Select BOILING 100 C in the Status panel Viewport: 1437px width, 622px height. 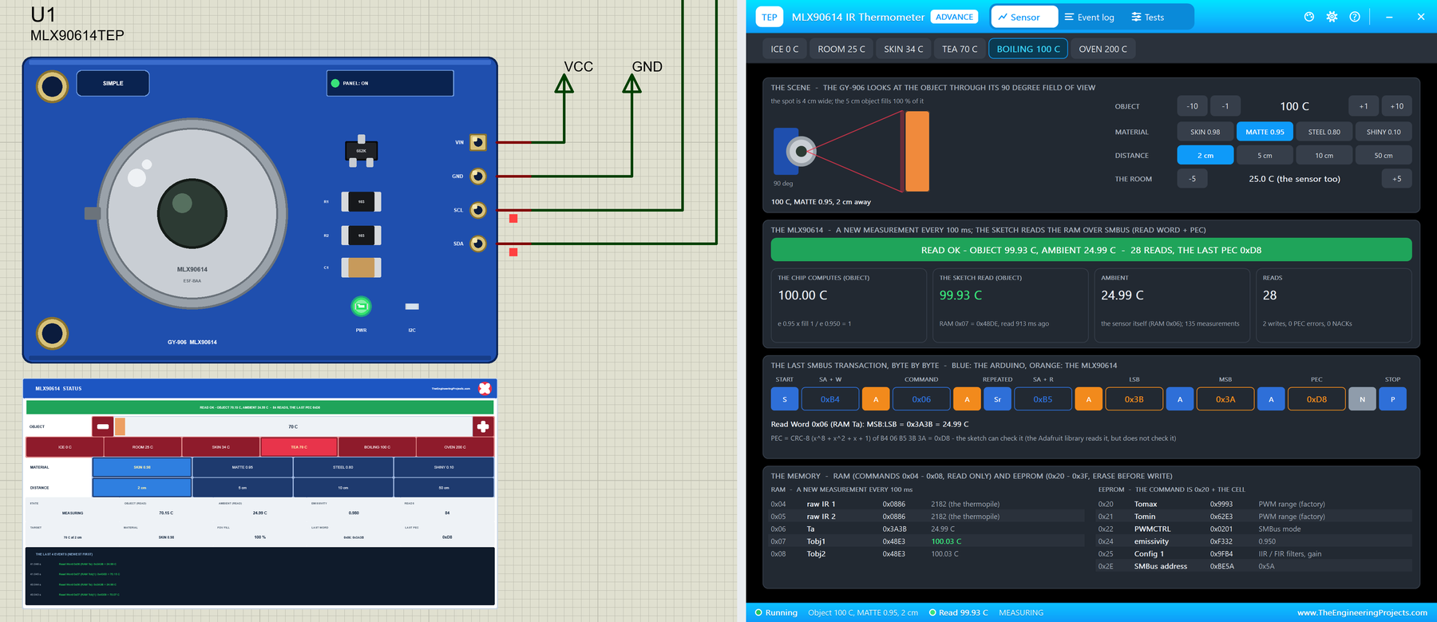tap(377, 447)
